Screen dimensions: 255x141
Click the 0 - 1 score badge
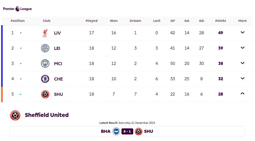127,131
